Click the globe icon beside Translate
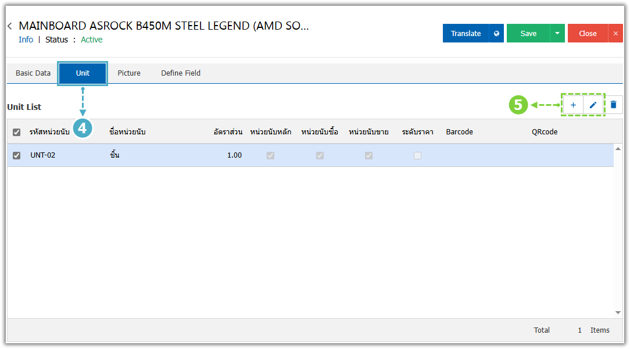 (496, 33)
